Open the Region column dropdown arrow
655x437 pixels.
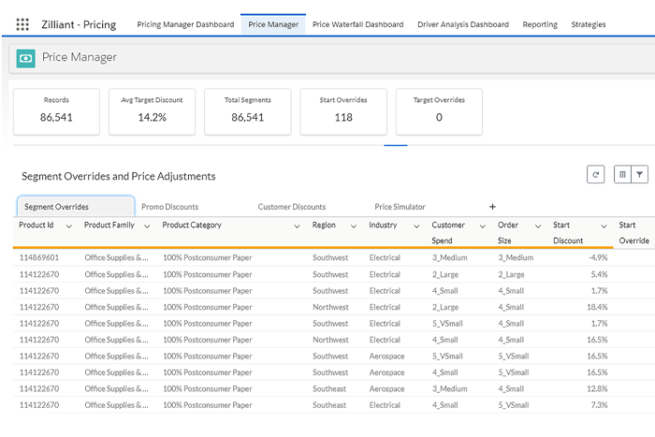point(353,226)
